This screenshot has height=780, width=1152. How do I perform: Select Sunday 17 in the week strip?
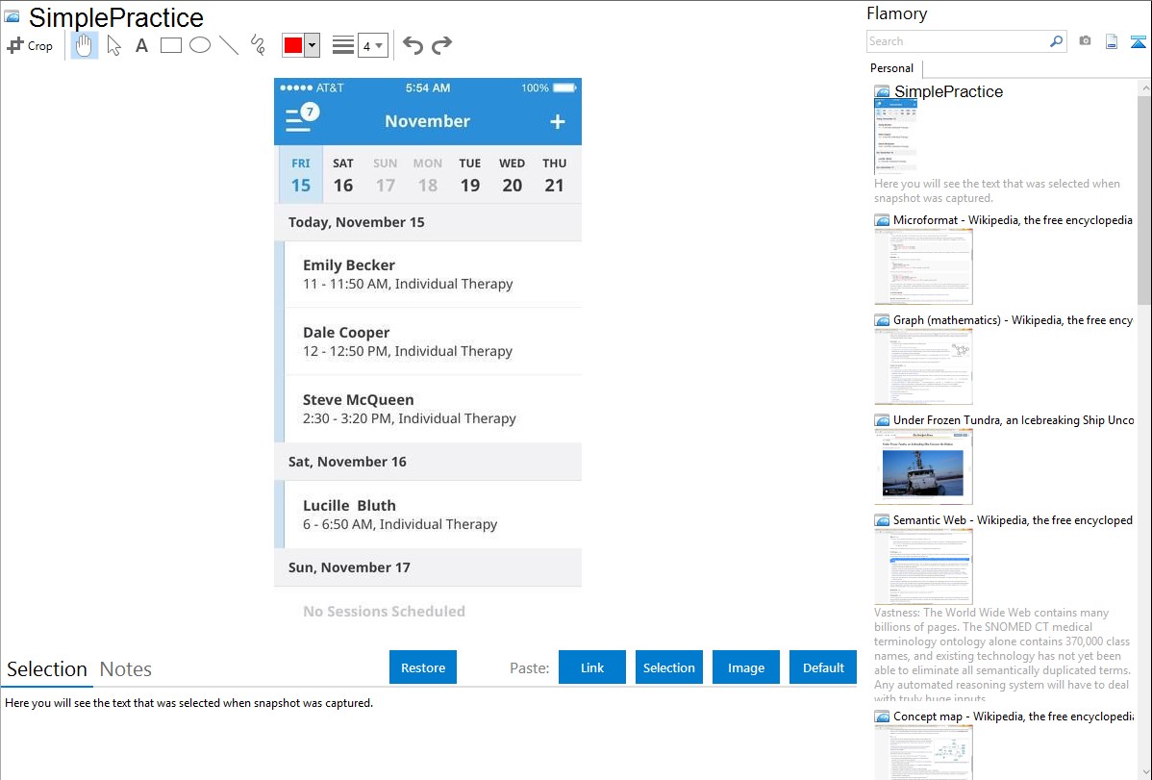(x=385, y=175)
